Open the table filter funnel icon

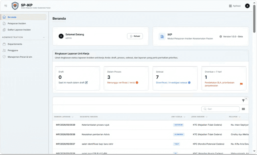tap(243, 101)
